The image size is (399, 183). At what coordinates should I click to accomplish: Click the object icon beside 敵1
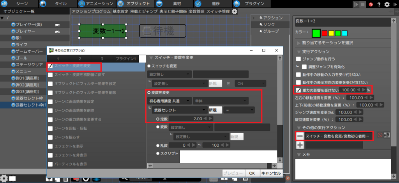coord(13,38)
